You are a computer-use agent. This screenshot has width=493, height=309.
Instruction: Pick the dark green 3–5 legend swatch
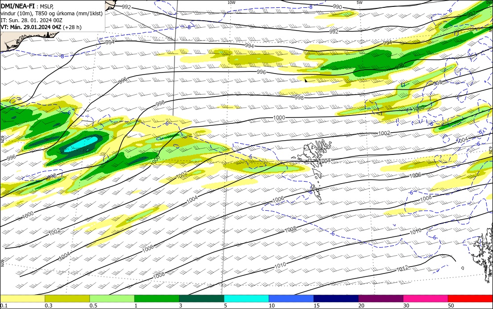[202, 299]
